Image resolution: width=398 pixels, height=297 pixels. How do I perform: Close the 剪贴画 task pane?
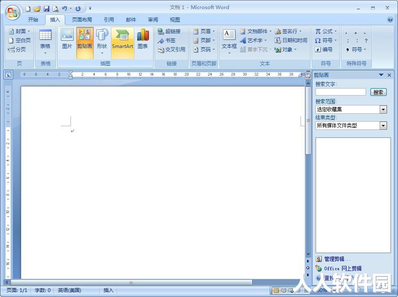tap(389, 75)
